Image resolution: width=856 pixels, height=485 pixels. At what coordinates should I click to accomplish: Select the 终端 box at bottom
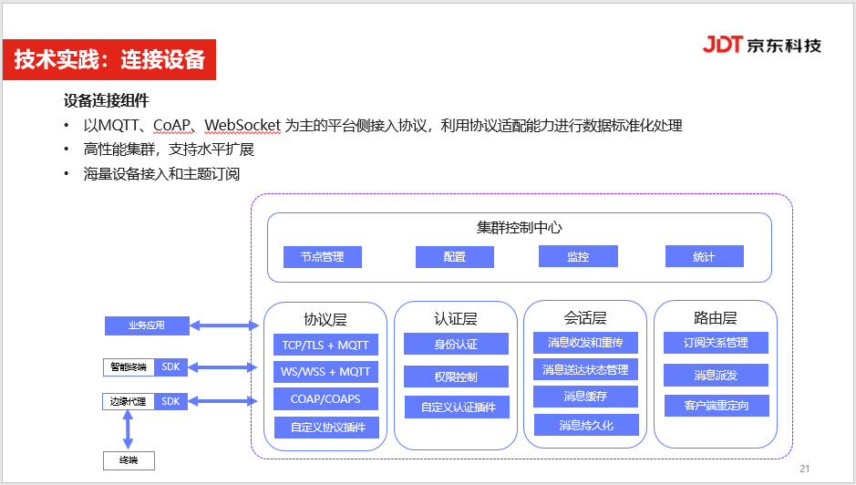tap(129, 460)
